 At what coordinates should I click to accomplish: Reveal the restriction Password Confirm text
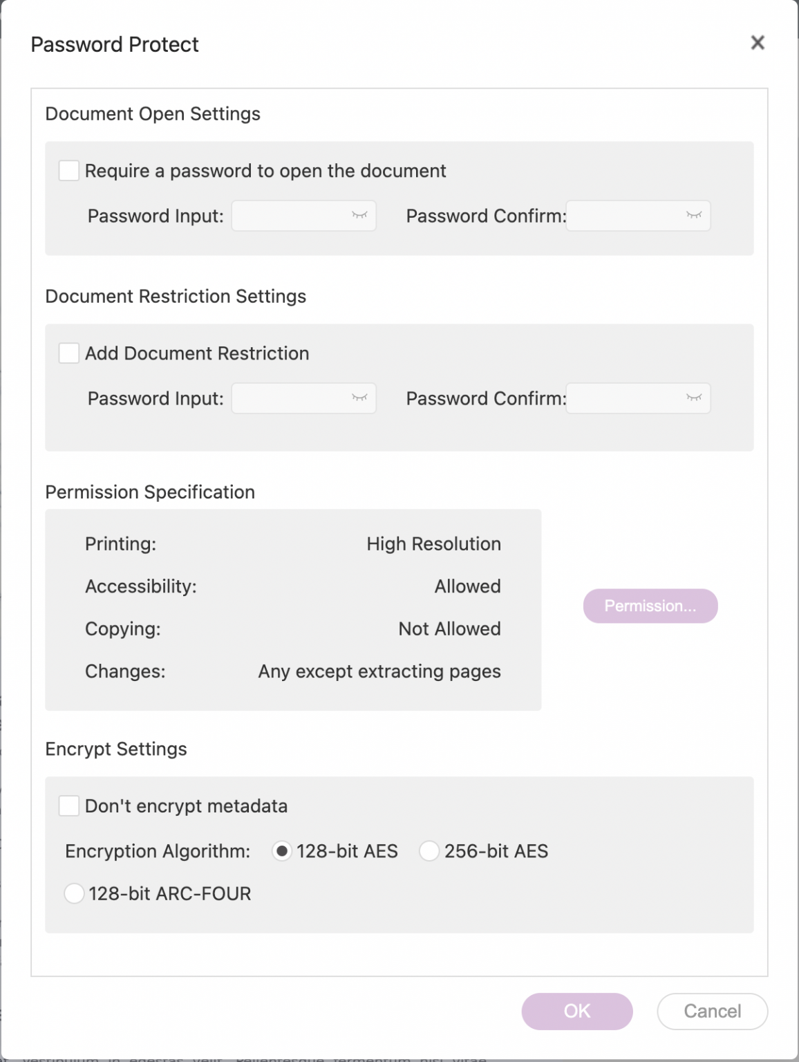695,398
